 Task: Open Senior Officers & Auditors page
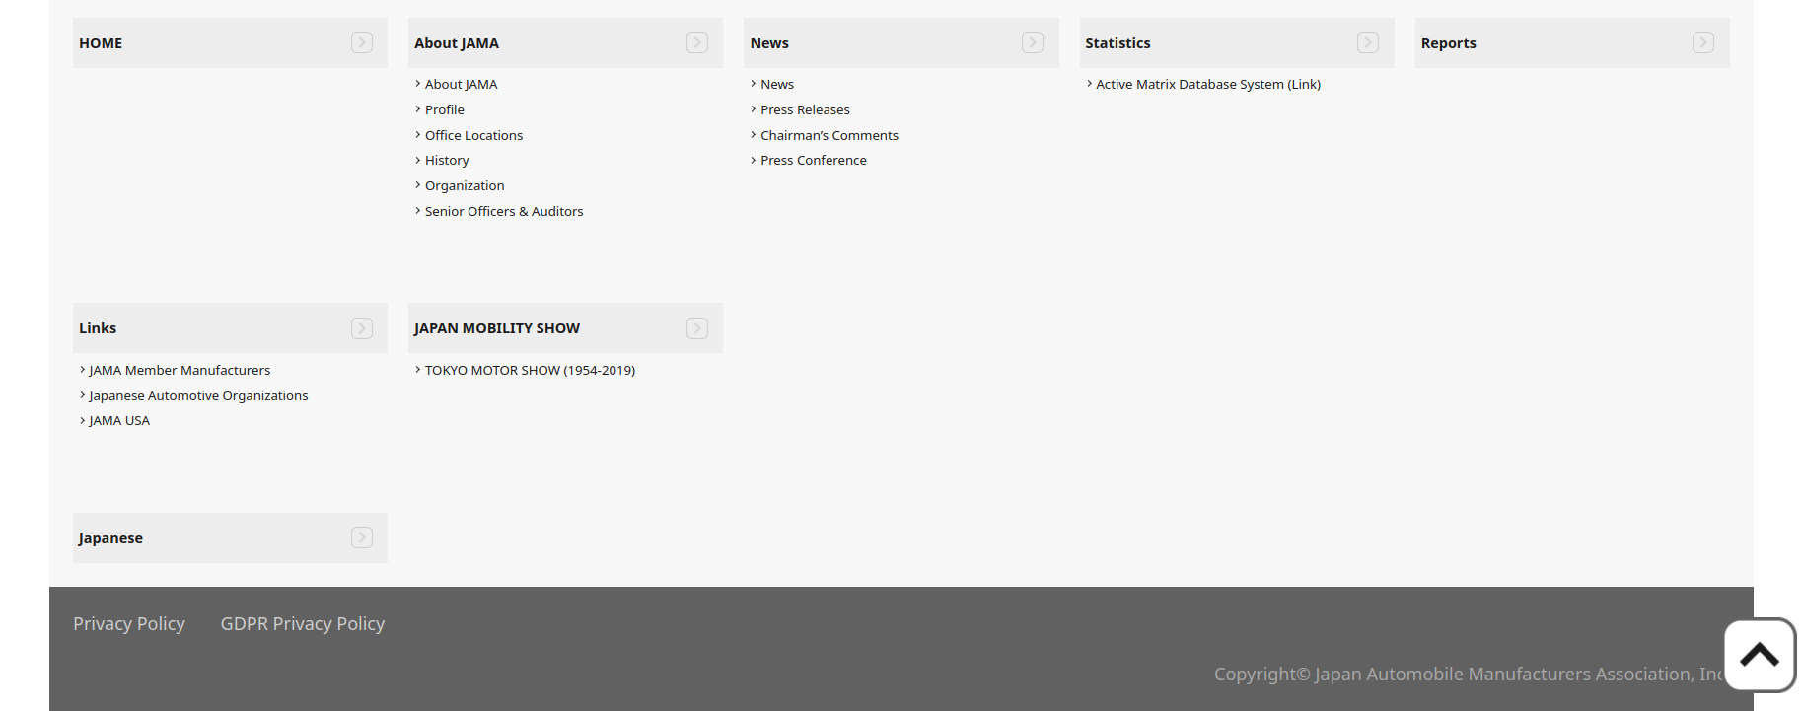point(504,211)
